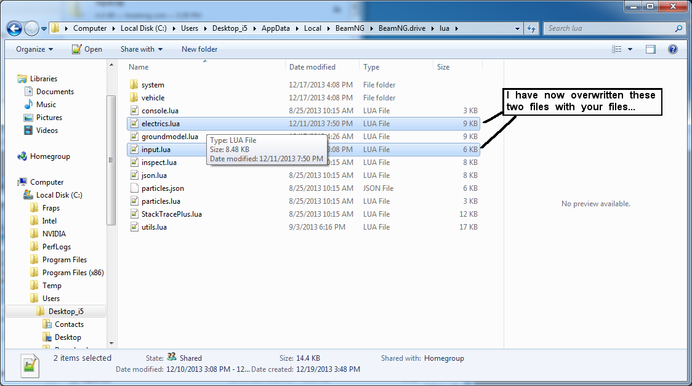Select the electrics.lua file icon

[134, 124]
